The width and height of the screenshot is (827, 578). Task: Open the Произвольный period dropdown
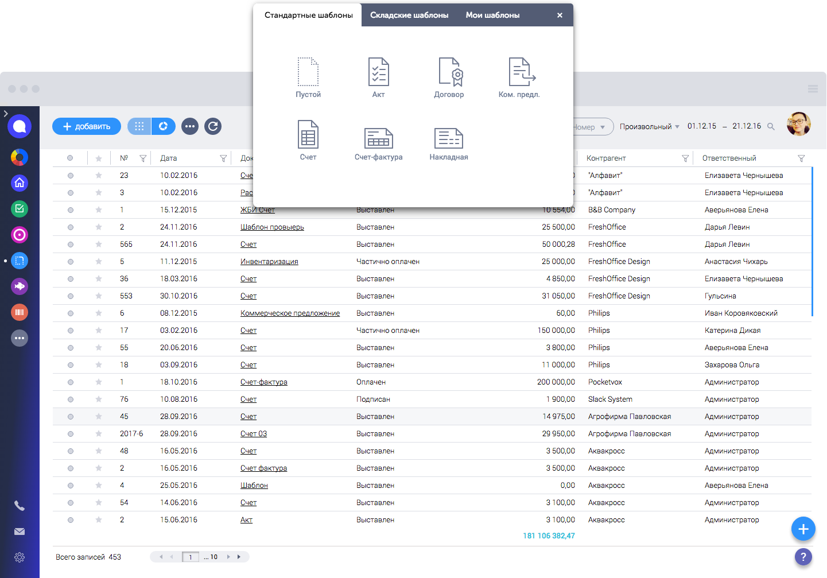coord(649,127)
